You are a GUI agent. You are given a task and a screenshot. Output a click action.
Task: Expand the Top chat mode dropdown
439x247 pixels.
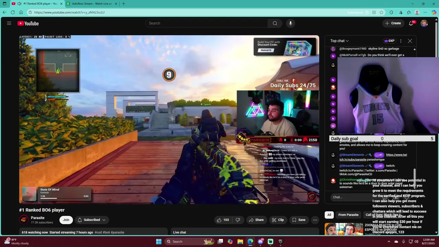(x=340, y=41)
